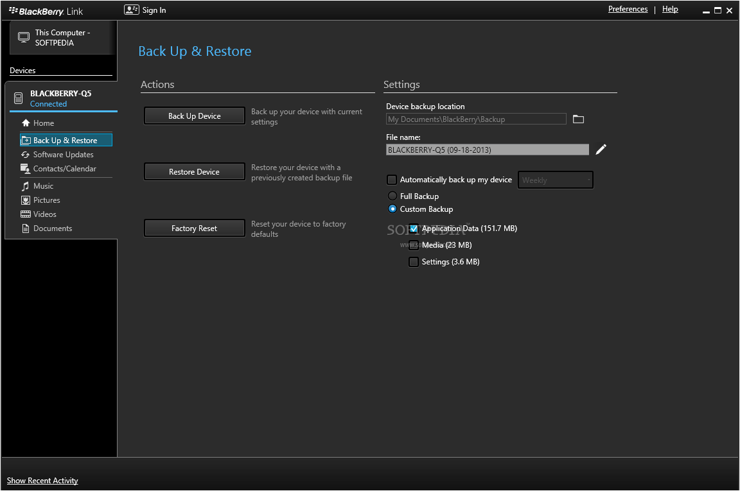Screen dimensions: 740x491
Task: Click the folder icon to browse backup location
Action: coord(578,119)
